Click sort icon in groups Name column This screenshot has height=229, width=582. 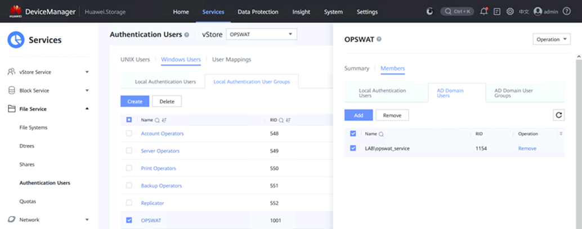tap(164, 120)
